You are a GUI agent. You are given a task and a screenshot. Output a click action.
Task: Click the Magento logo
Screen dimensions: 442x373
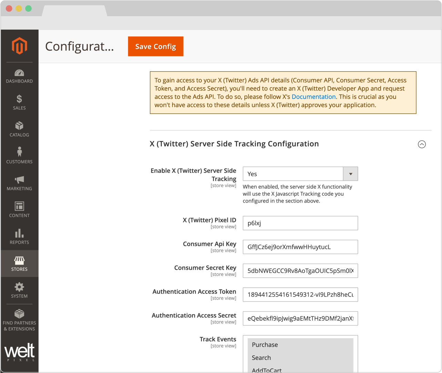(19, 45)
